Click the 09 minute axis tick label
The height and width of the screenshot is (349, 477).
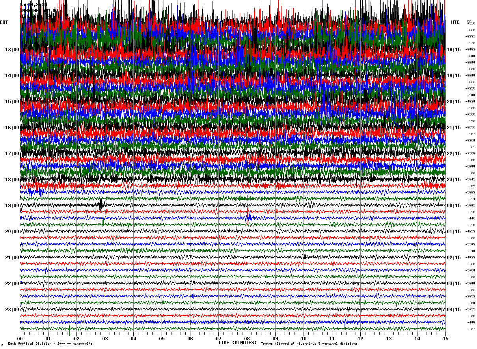click(275, 339)
